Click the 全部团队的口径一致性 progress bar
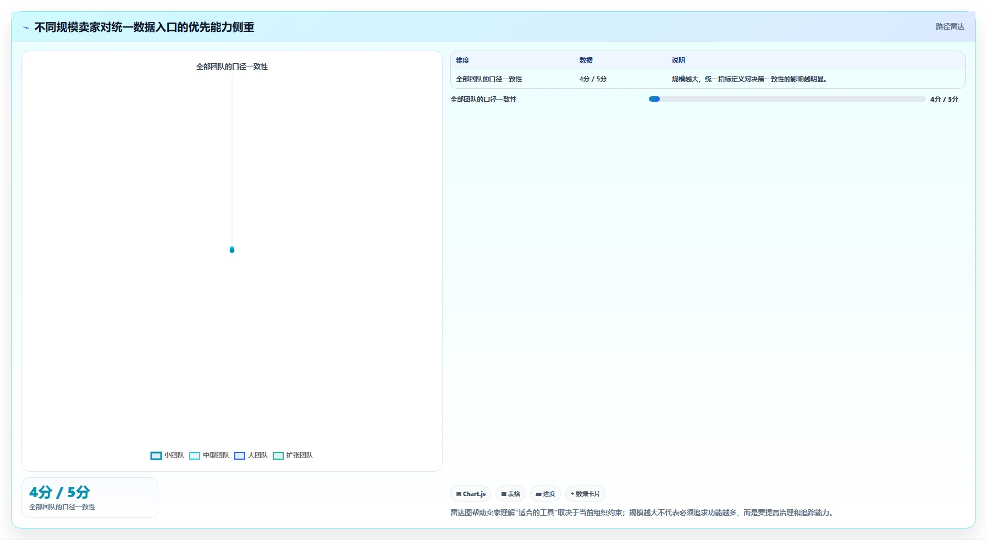987x540 pixels. 787,99
